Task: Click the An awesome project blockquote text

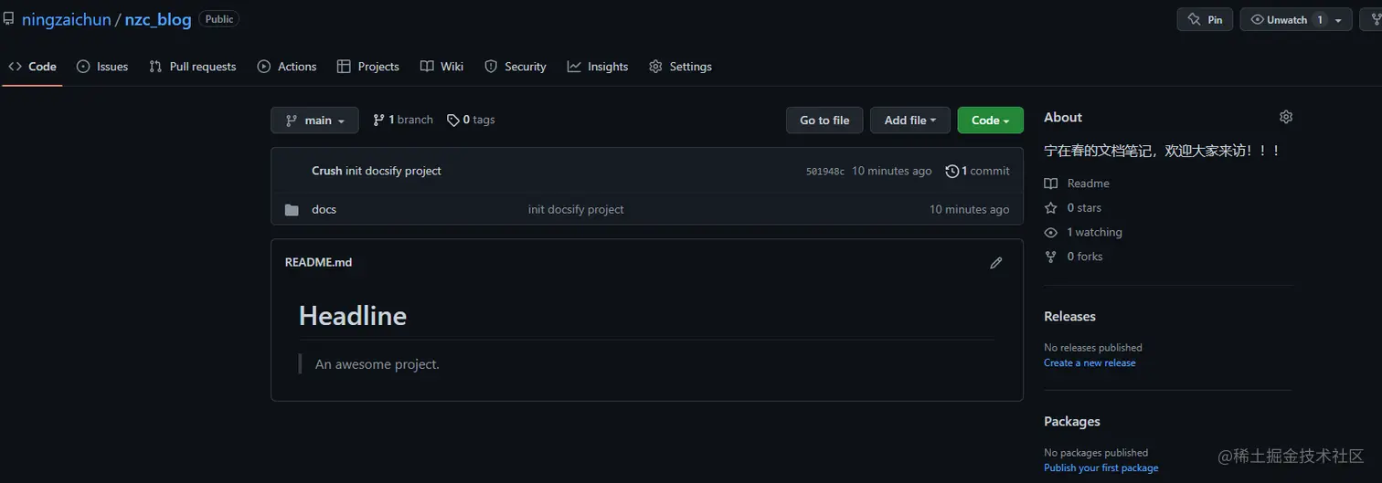Action: [x=377, y=364]
